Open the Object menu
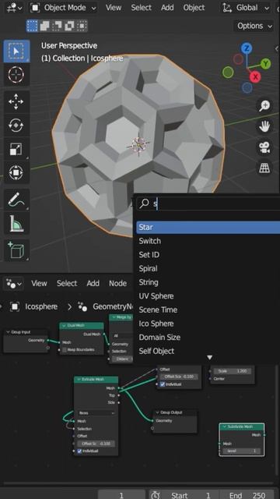This screenshot has width=280, height=499. click(194, 8)
